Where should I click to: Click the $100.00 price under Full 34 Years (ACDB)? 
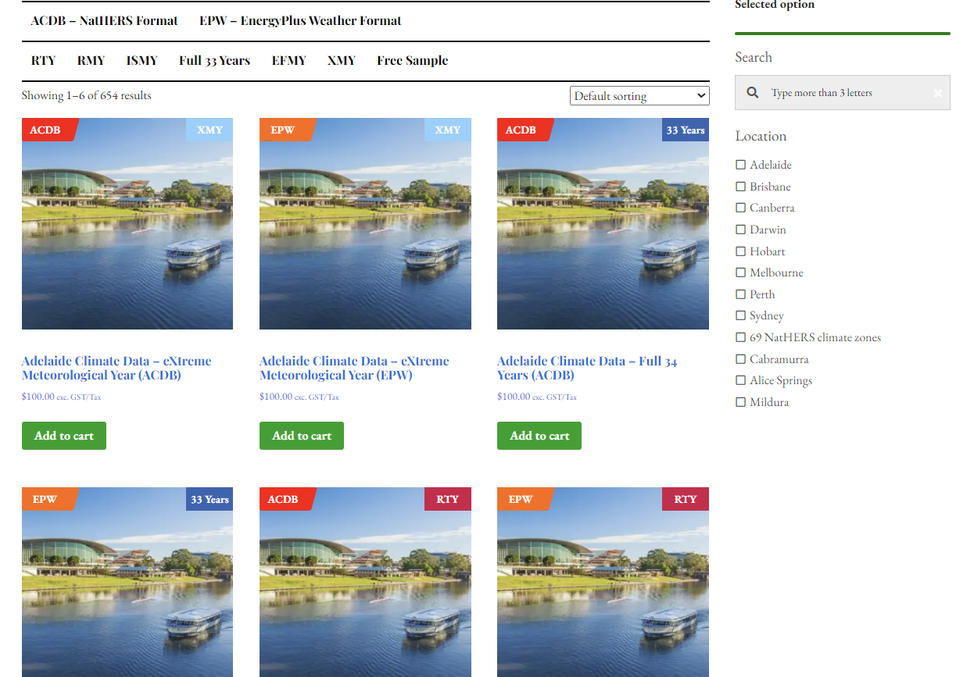[514, 397]
